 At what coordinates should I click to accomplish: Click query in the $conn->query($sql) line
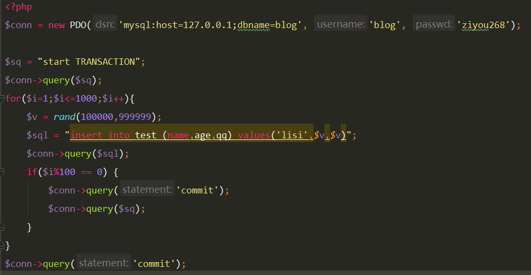pos(78,154)
